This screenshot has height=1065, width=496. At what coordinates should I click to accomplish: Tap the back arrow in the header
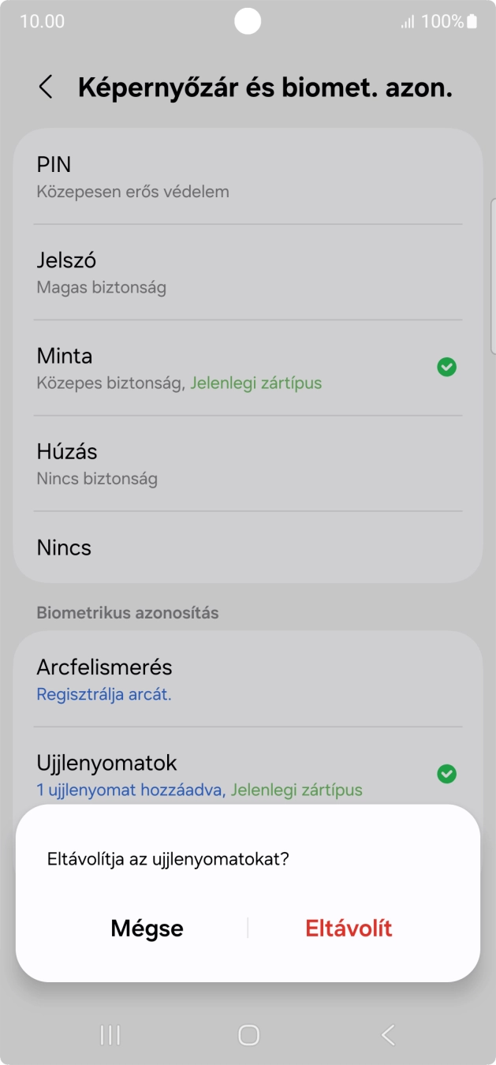tap(45, 88)
